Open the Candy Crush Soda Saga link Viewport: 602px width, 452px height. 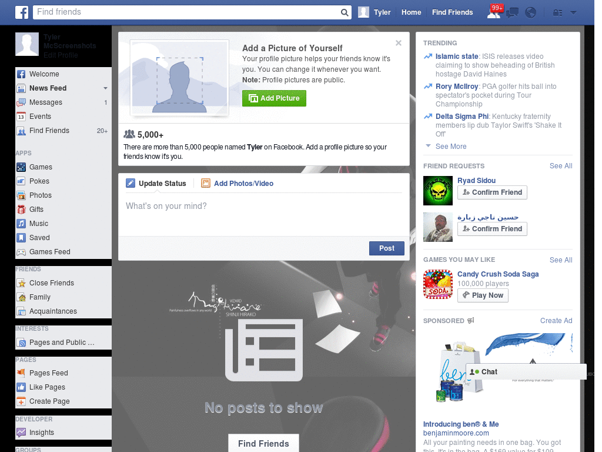pyautogui.click(x=498, y=274)
